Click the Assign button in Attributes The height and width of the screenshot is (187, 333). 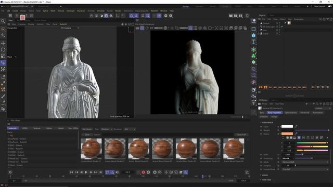click(x=274, y=116)
